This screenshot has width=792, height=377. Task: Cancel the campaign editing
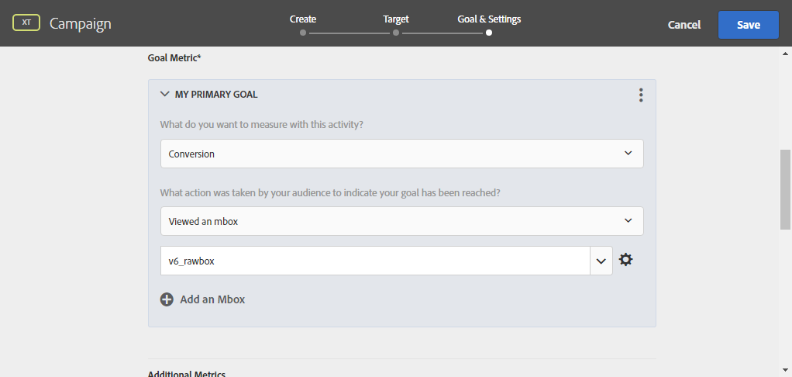click(x=684, y=25)
